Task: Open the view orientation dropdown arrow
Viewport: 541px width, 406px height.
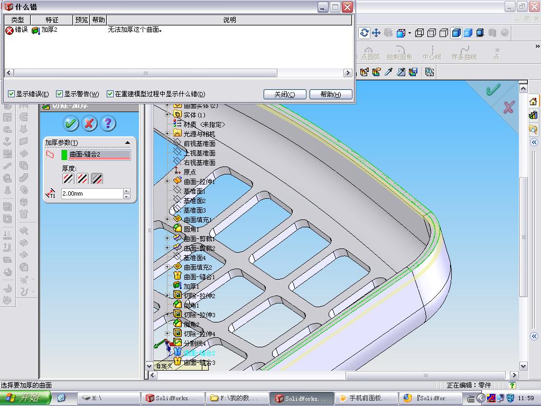Action: 409,33
